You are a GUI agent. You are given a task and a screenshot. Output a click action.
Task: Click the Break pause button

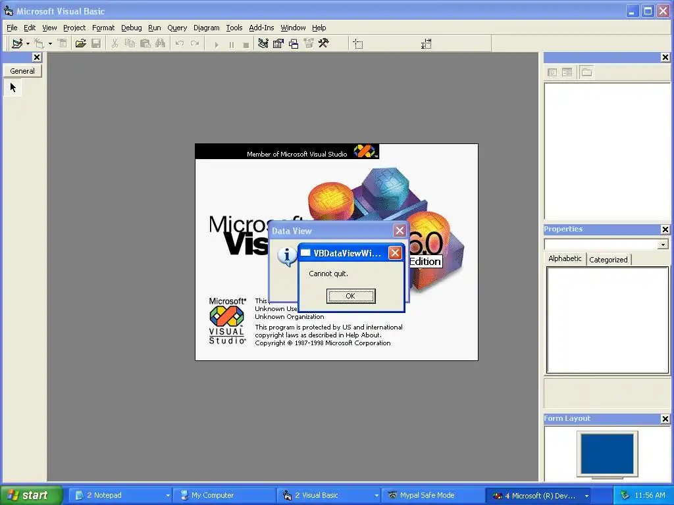pos(231,44)
